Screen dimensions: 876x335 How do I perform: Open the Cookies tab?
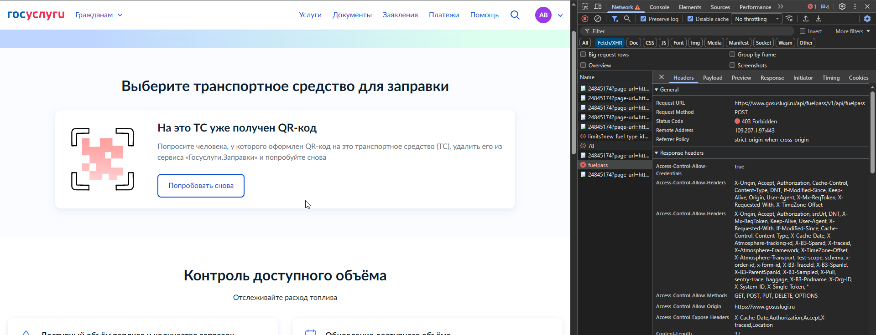pyautogui.click(x=859, y=78)
